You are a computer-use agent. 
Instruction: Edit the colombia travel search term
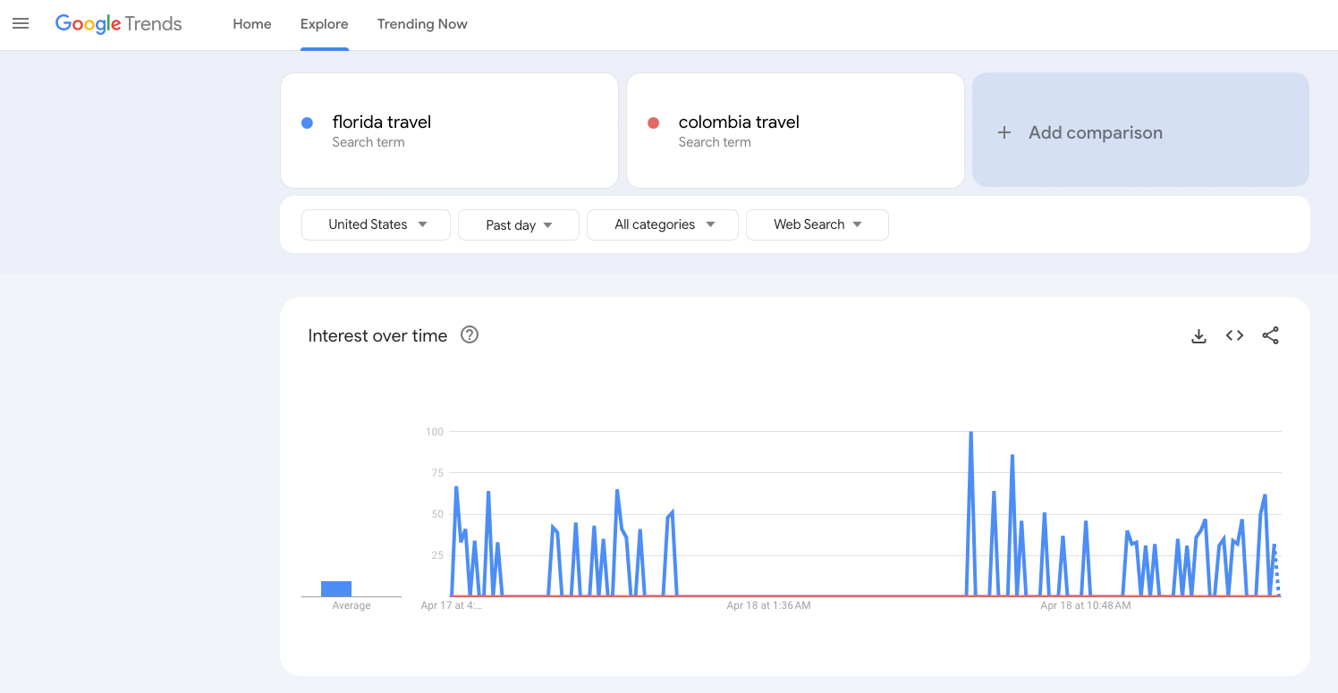click(795, 131)
